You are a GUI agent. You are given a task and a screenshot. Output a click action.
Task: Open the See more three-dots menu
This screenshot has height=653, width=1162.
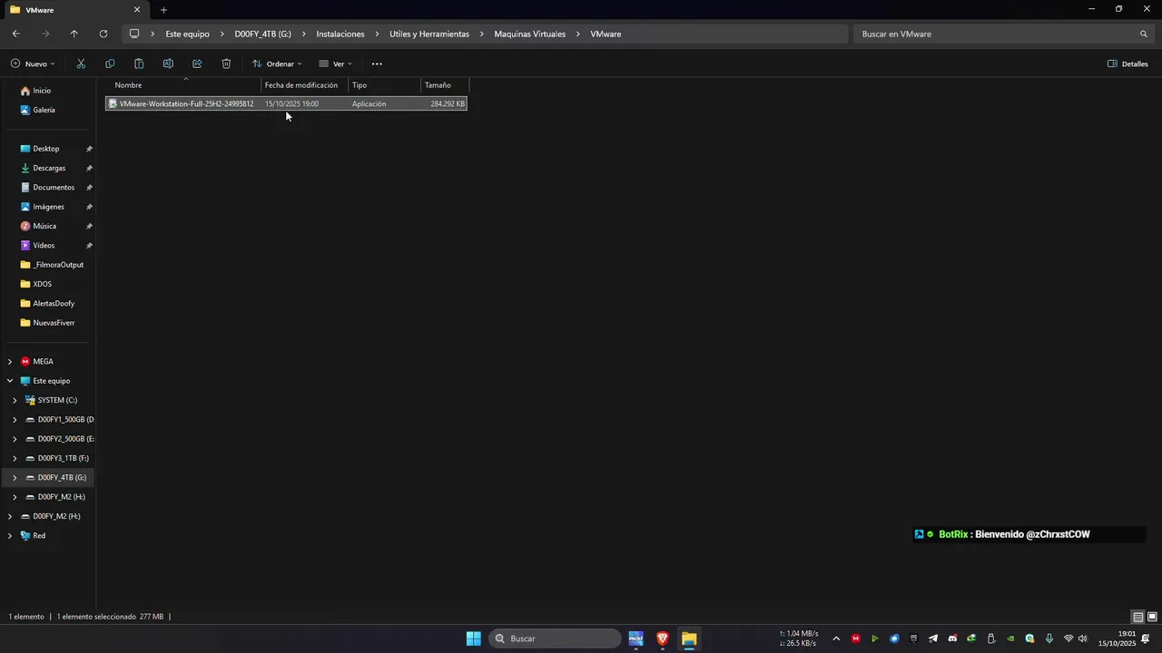[x=377, y=63]
